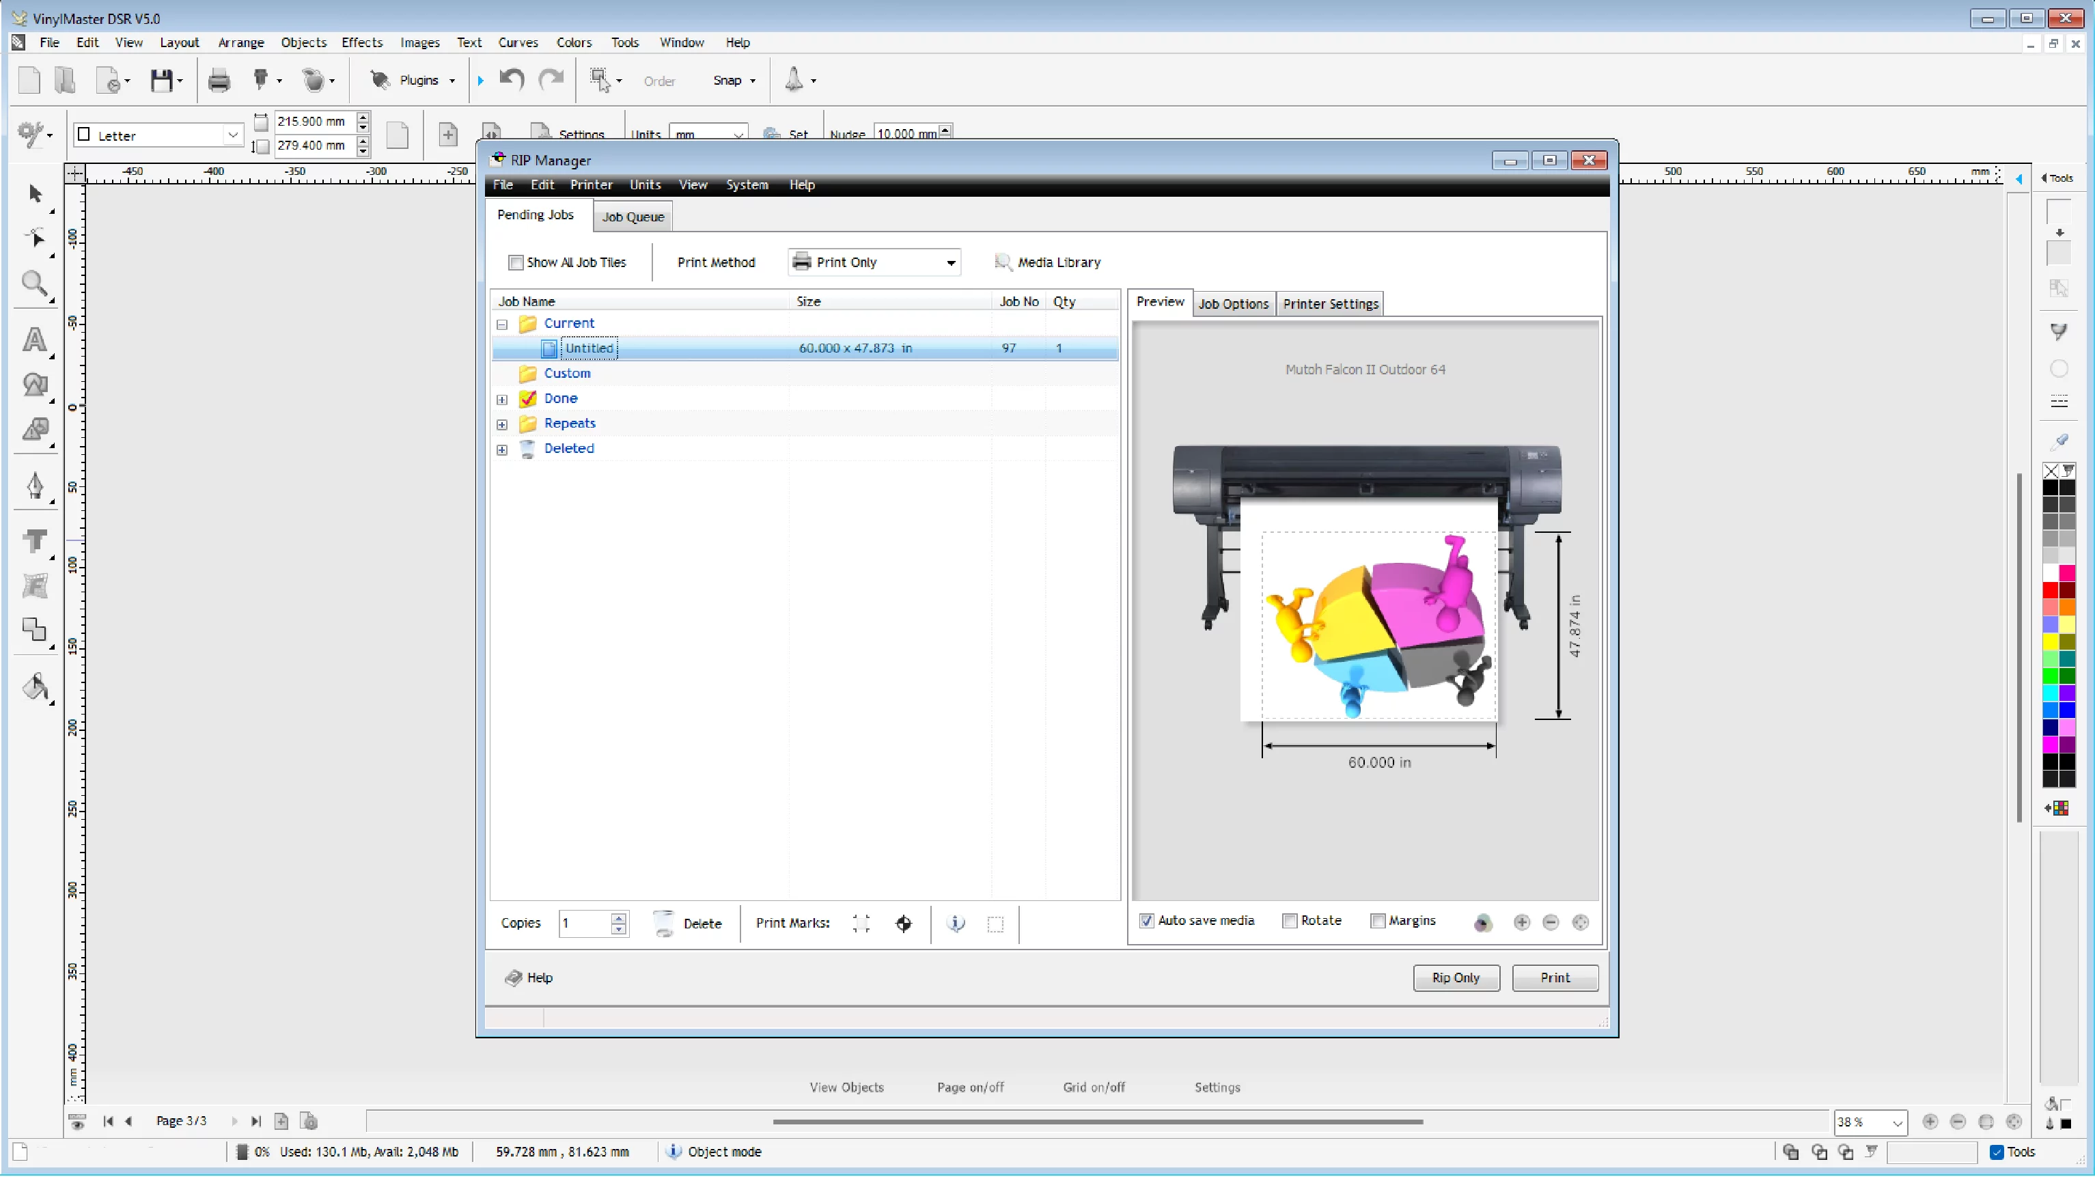Select the zoom magnifier tool
This screenshot has height=1177, width=2095.
coord(34,284)
